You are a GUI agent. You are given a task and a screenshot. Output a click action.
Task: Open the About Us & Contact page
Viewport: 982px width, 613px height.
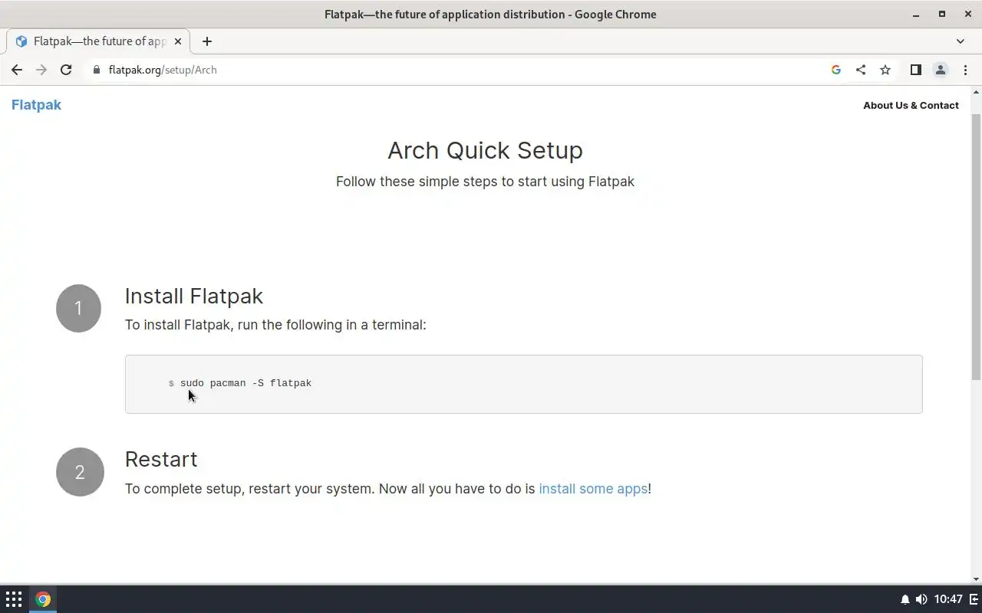(911, 106)
